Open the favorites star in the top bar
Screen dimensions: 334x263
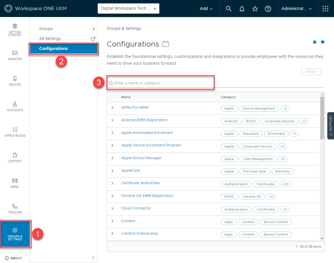coord(255,9)
